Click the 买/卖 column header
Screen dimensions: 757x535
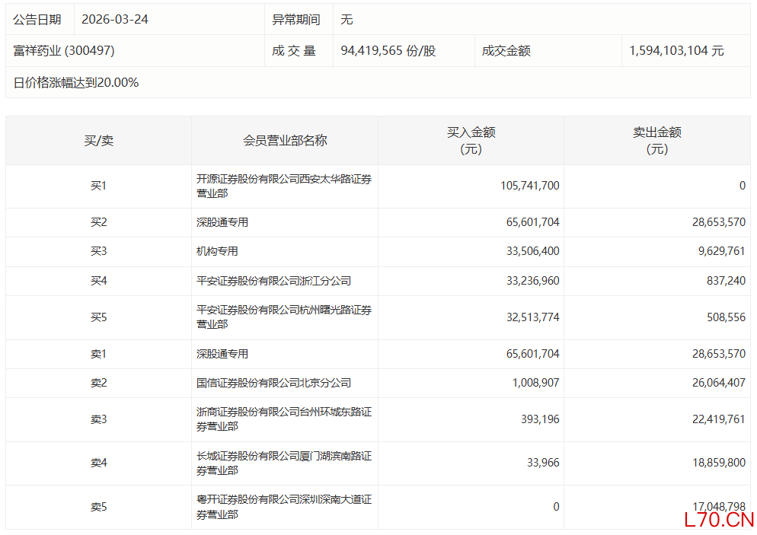coord(98,141)
